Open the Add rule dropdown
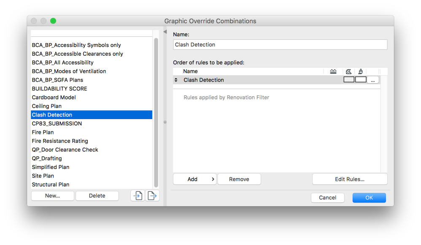Image resolution: width=421 pixels, height=245 pixels. pos(194,179)
